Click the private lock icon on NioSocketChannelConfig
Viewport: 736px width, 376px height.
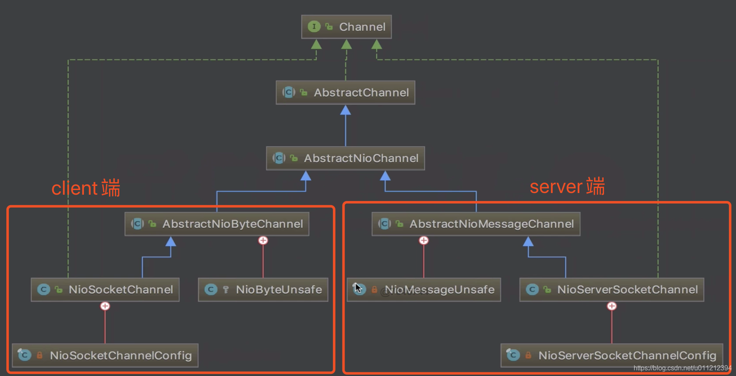(40, 355)
